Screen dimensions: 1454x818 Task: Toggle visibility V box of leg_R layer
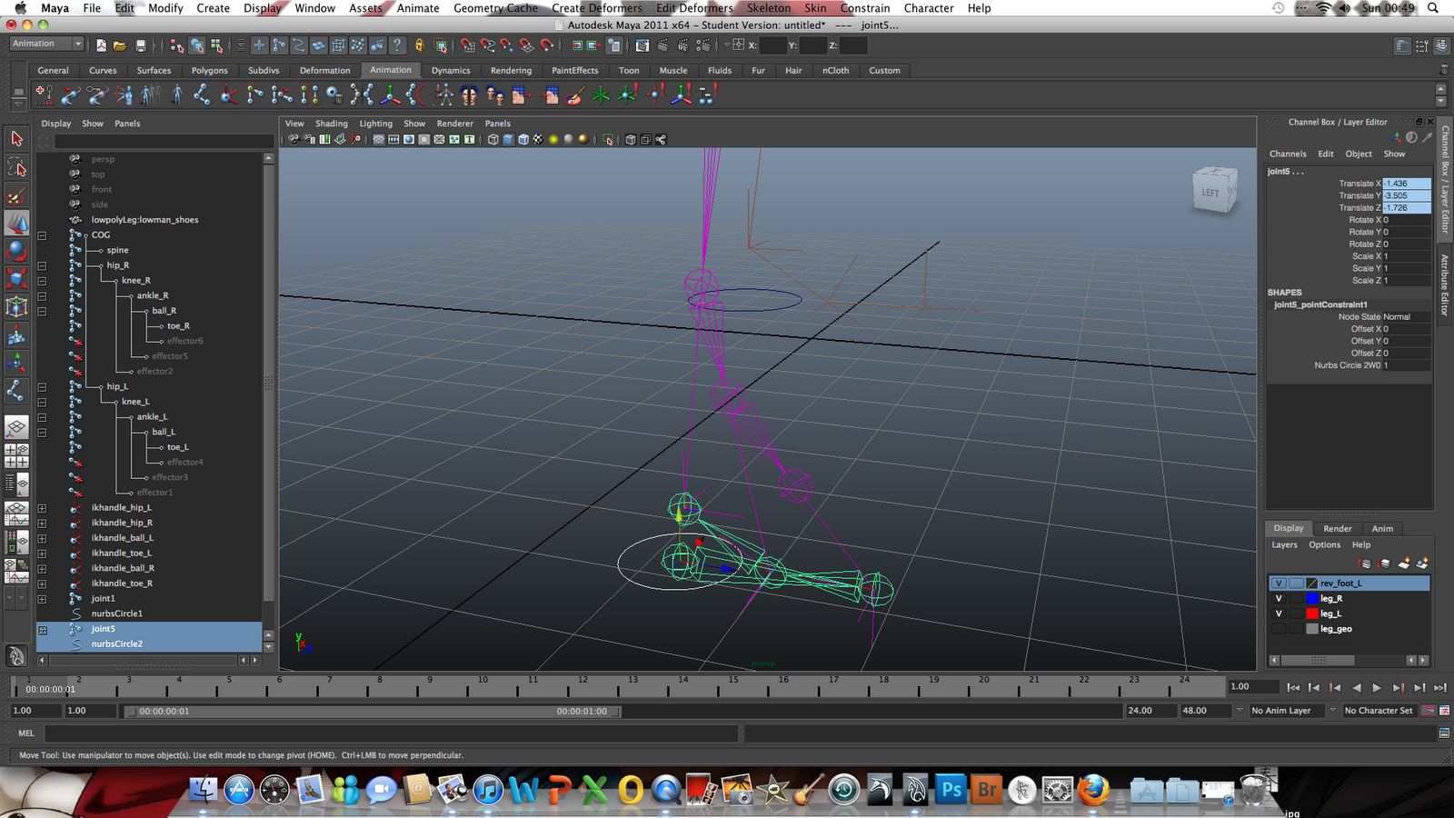[1279, 599]
